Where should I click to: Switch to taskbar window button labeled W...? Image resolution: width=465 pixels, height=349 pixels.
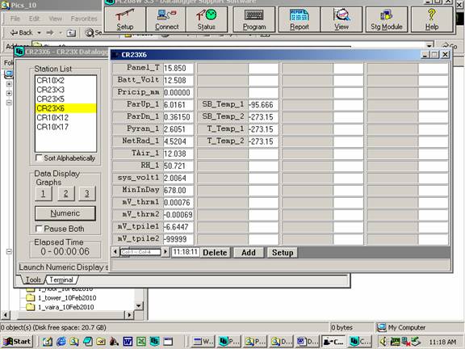(x=203, y=342)
